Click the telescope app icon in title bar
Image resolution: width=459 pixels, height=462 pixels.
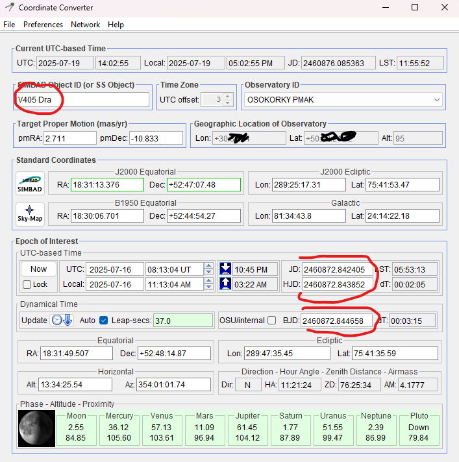[9, 8]
